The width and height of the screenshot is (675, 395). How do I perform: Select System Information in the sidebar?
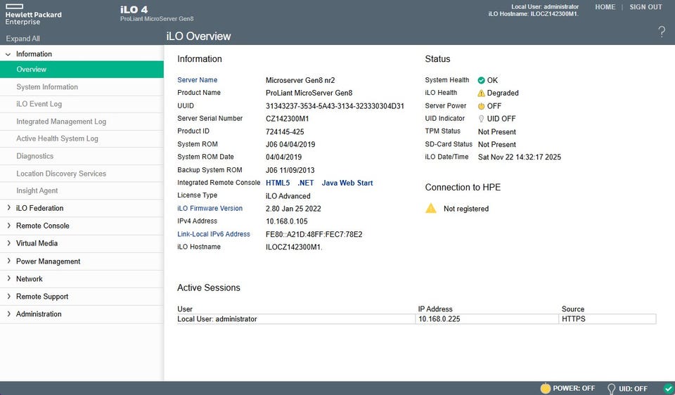coord(47,87)
